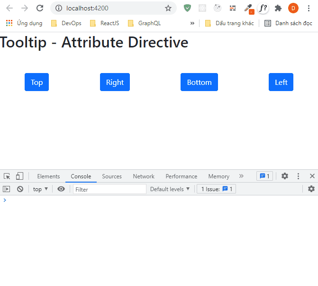This screenshot has width=318, height=286.
Task: Show more DevTools tabs
Action: click(x=241, y=176)
